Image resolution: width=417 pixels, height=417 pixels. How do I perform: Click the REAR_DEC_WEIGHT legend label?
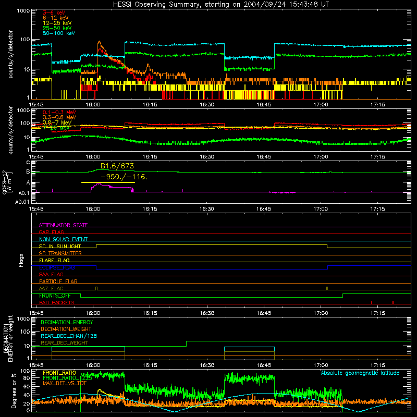[x=64, y=343]
